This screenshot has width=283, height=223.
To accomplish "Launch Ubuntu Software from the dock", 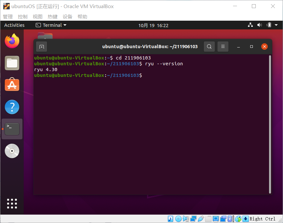I will (x=12, y=84).
